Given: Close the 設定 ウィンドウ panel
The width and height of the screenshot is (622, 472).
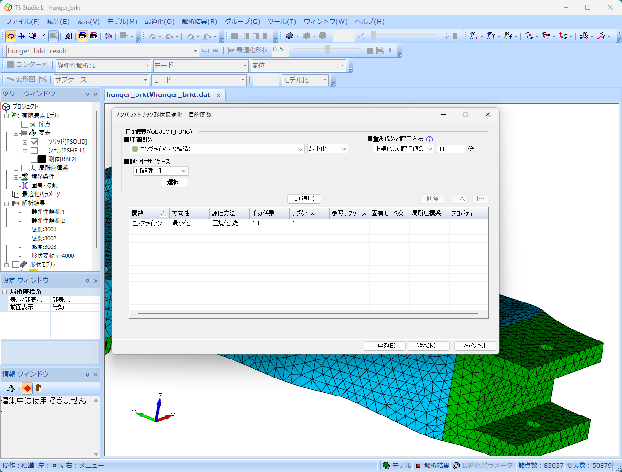Looking at the screenshot, I should click(x=96, y=281).
